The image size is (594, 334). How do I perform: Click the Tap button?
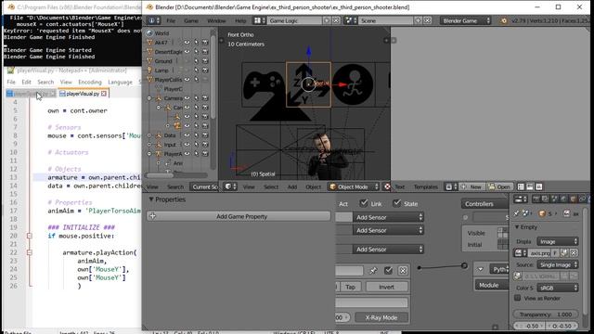click(x=350, y=287)
